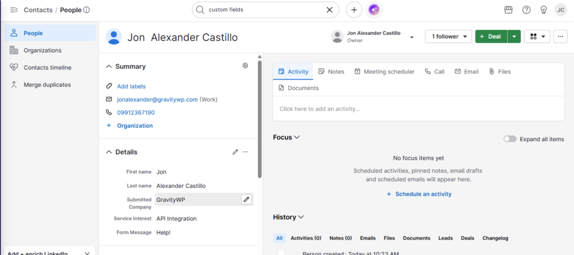Screen dimensions: 574x255
Task: Click Contacts in the breadcrumb
Action: pyautogui.click(x=38, y=10)
